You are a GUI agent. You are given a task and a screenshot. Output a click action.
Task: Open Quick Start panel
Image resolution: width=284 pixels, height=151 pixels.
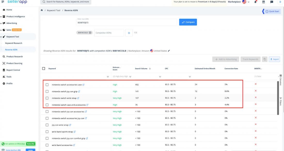[272, 11]
